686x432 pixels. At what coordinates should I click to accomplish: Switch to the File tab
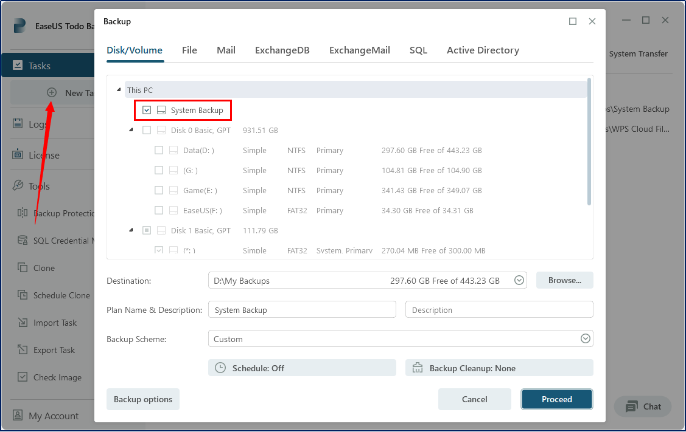[x=189, y=50]
